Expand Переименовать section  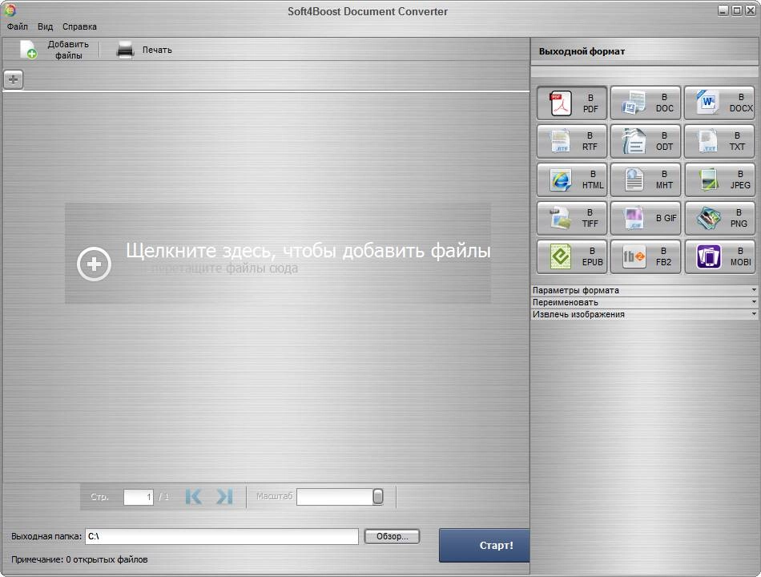pyautogui.click(x=645, y=302)
